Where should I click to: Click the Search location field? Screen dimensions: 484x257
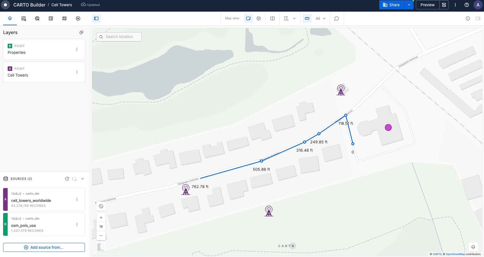119,37
